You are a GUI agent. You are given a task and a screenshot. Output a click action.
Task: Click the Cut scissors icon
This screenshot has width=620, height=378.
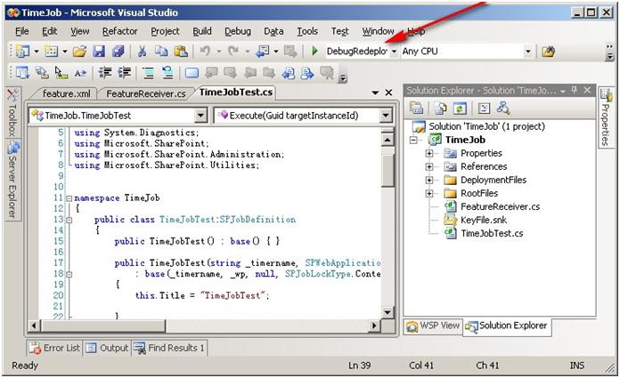point(142,52)
